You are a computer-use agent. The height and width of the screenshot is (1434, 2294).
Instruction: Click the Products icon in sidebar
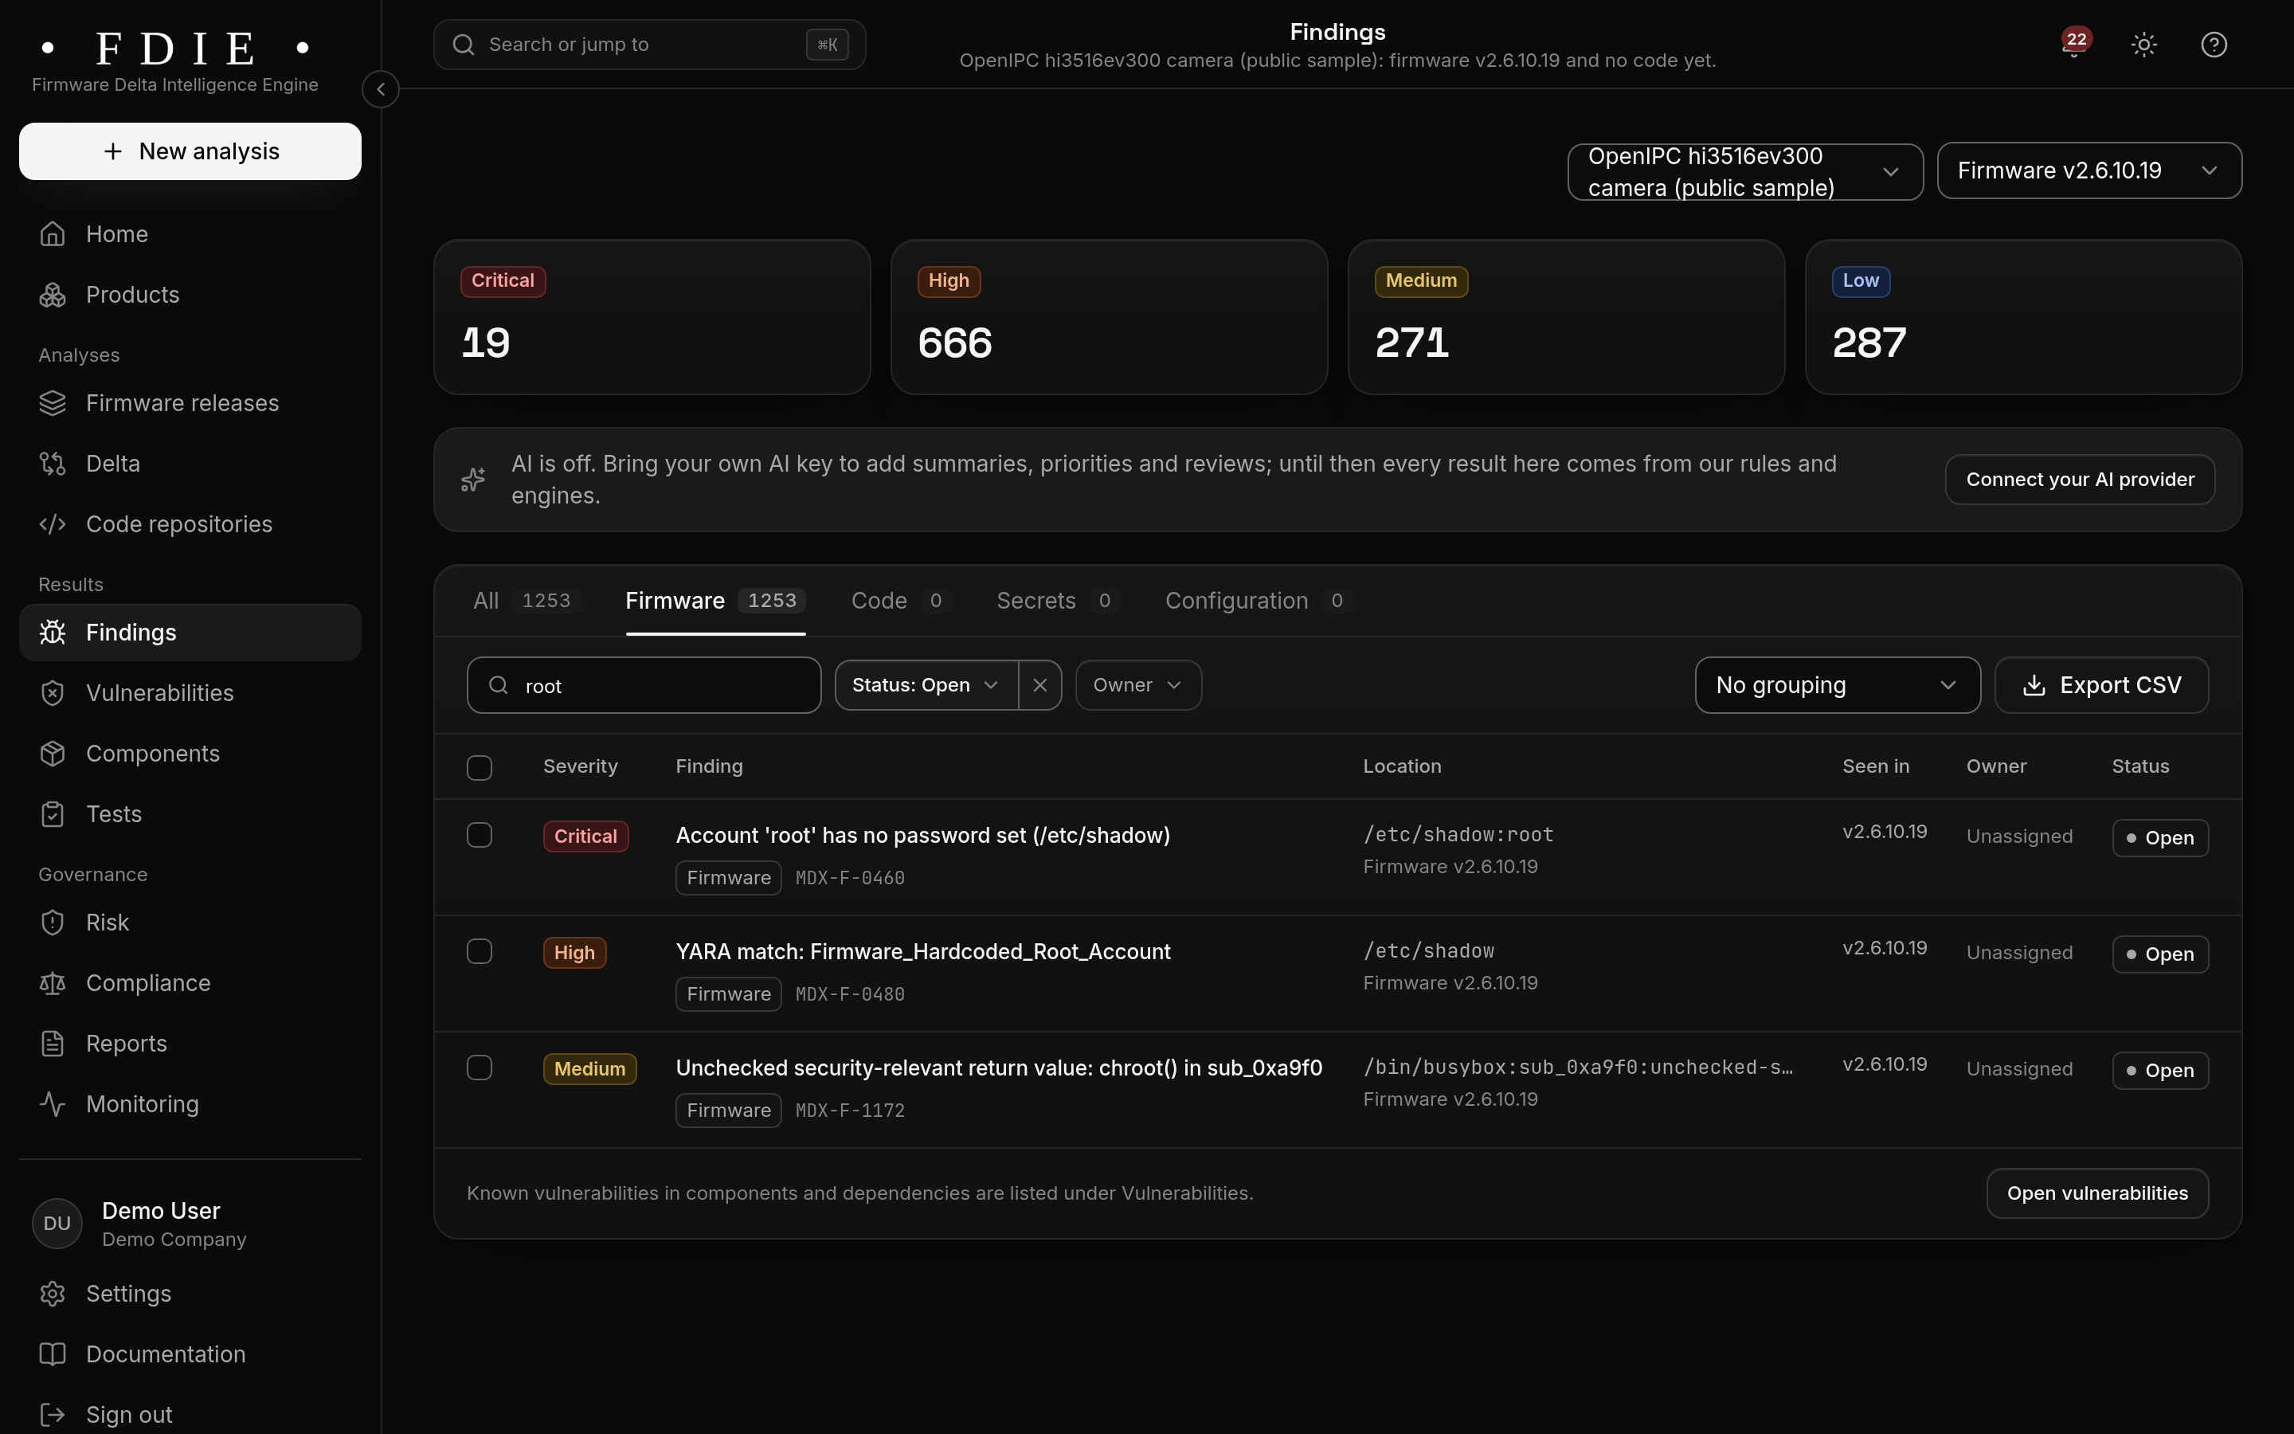(x=53, y=295)
